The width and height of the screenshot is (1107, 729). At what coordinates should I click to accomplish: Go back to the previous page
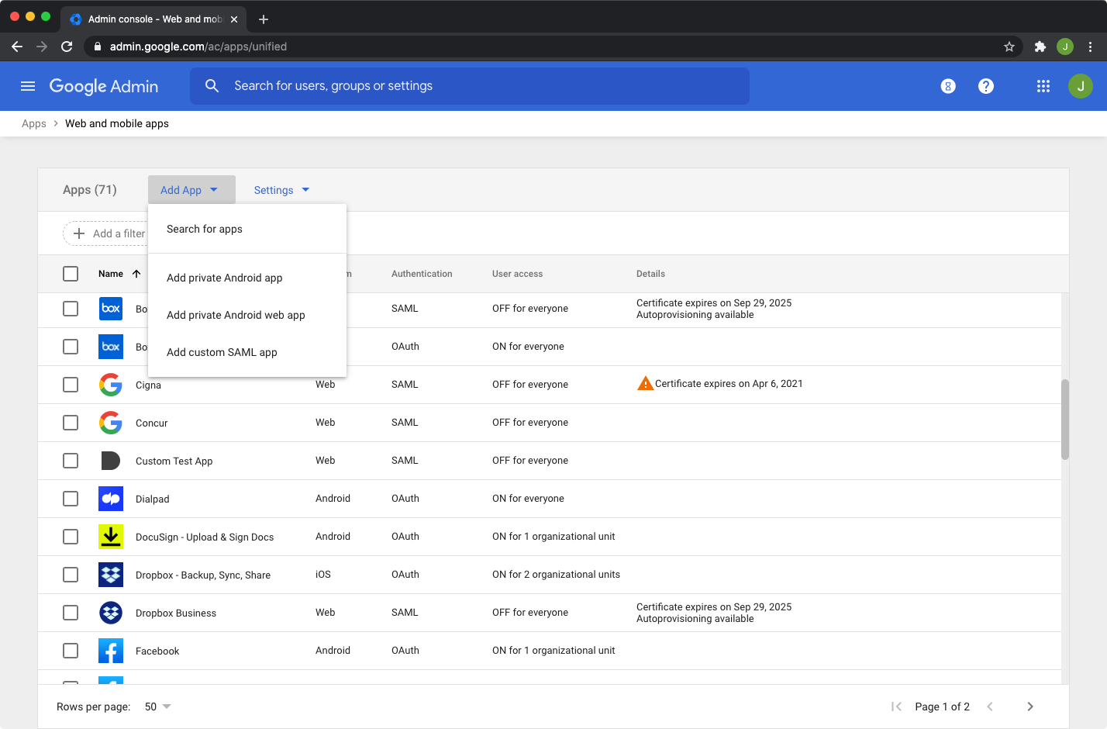point(17,47)
